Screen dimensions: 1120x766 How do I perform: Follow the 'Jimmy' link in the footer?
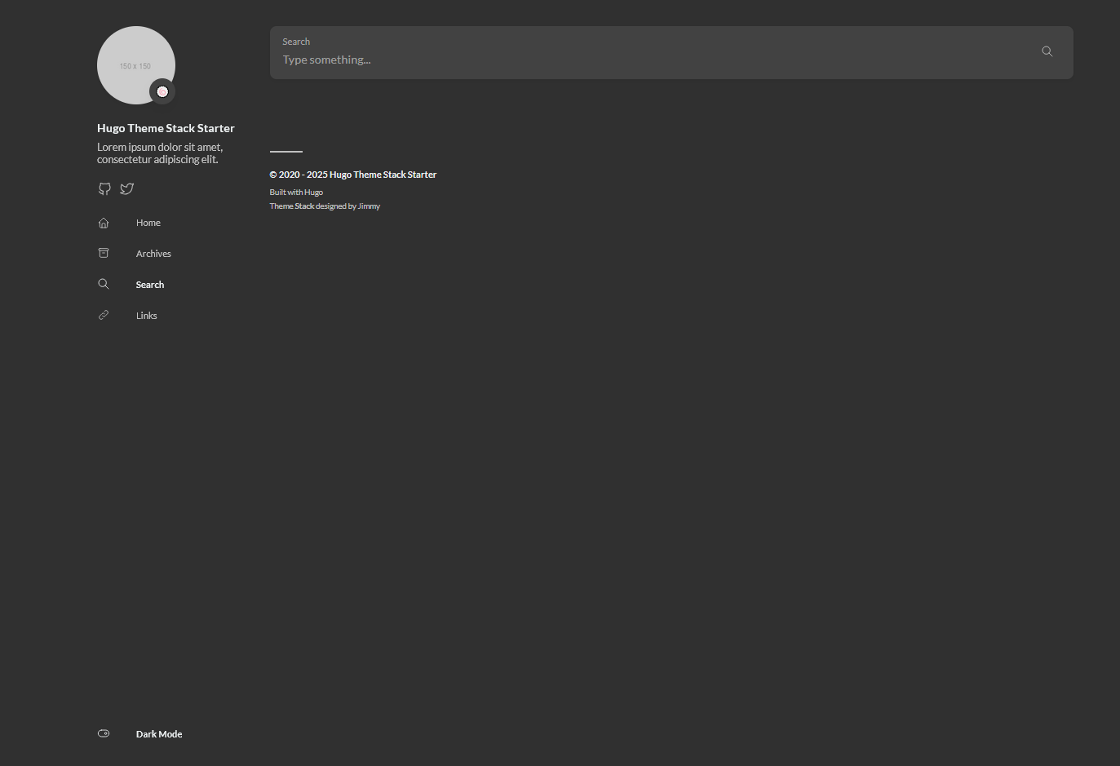[369, 206]
